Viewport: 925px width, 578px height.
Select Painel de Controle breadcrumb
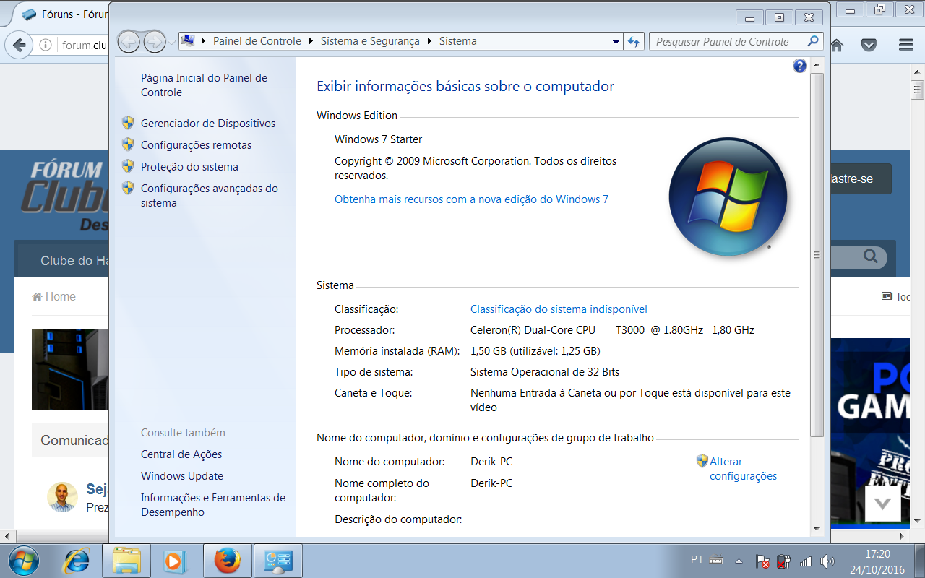pyautogui.click(x=257, y=41)
